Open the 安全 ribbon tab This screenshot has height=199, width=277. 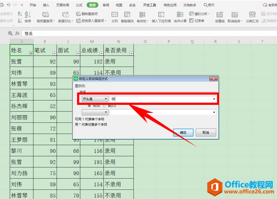point(132,5)
